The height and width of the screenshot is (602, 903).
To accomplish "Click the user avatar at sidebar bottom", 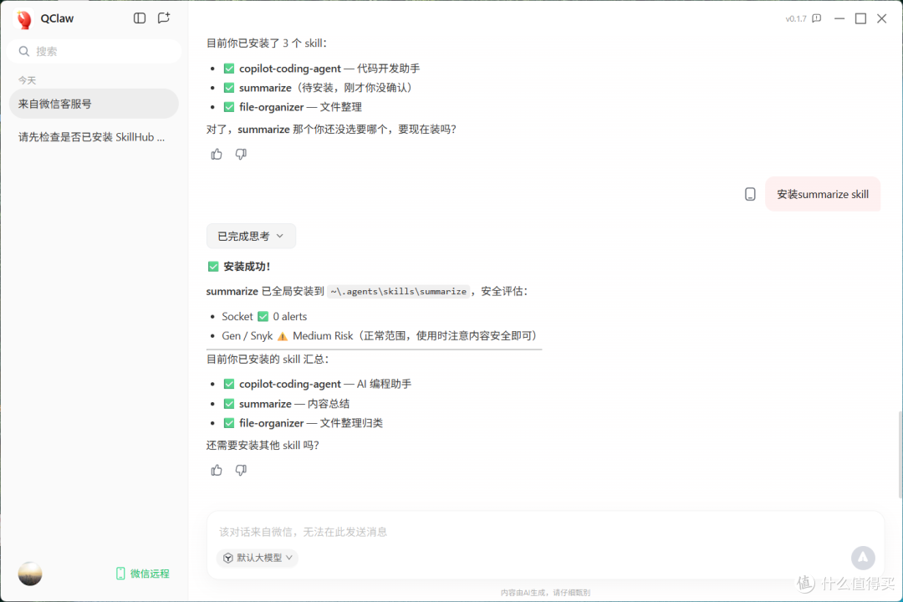I will point(30,574).
